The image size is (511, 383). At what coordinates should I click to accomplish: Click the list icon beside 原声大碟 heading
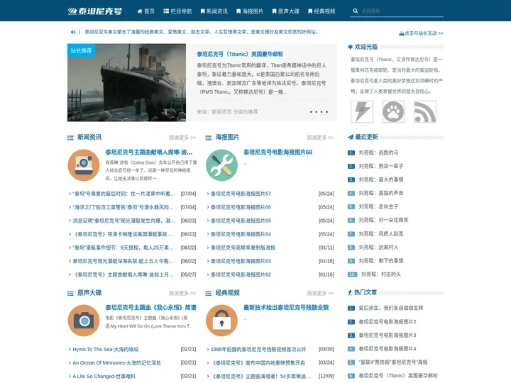tap(70, 294)
